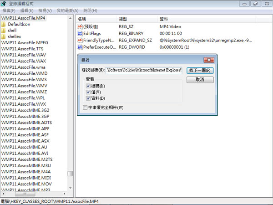Click the 尋找目標 text field

(144, 70)
